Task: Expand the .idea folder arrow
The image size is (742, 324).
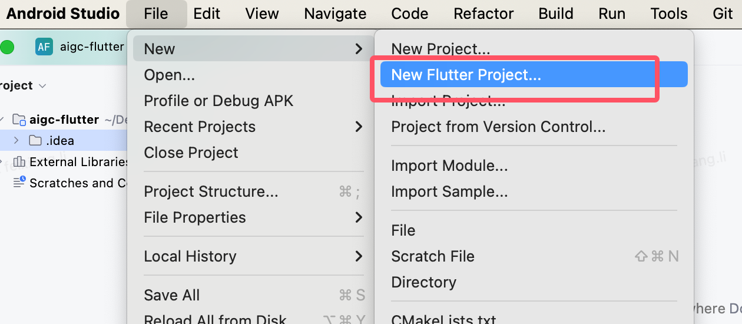Action: click(16, 141)
